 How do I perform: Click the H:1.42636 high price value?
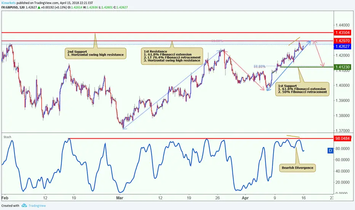(x=91, y=7)
